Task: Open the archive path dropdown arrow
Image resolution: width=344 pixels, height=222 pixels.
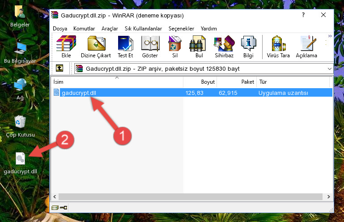Action: [330, 69]
